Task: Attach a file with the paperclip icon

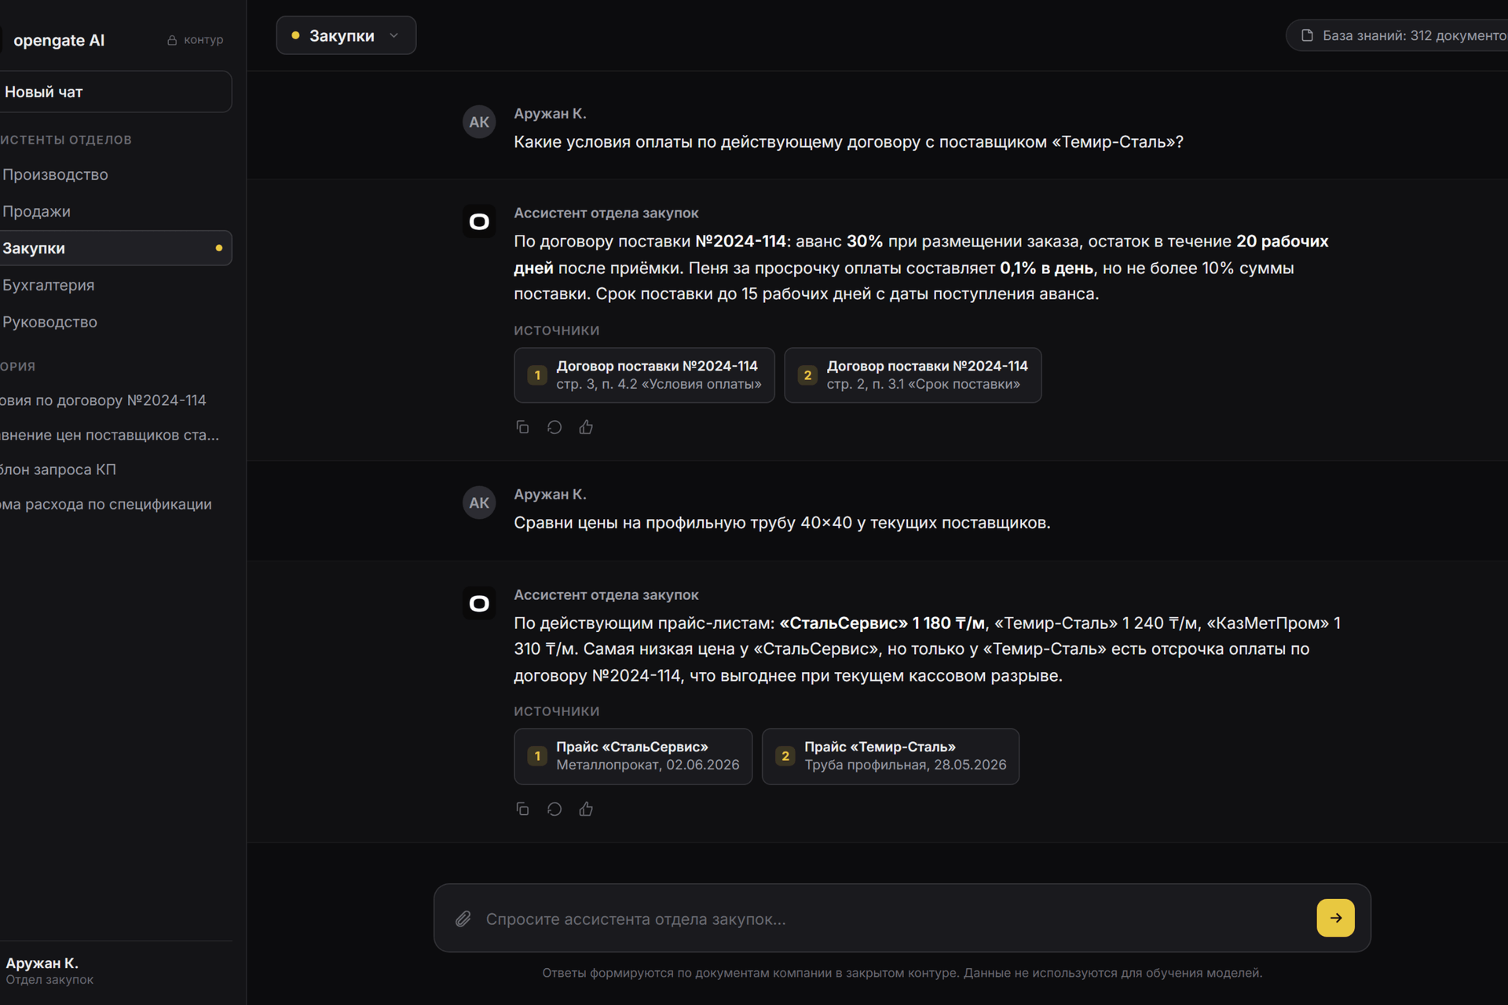Action: click(x=463, y=919)
